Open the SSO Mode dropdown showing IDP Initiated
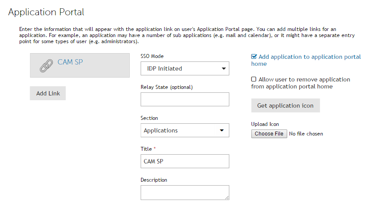Image resolution: width=380 pixels, height=217 pixels. (185, 68)
